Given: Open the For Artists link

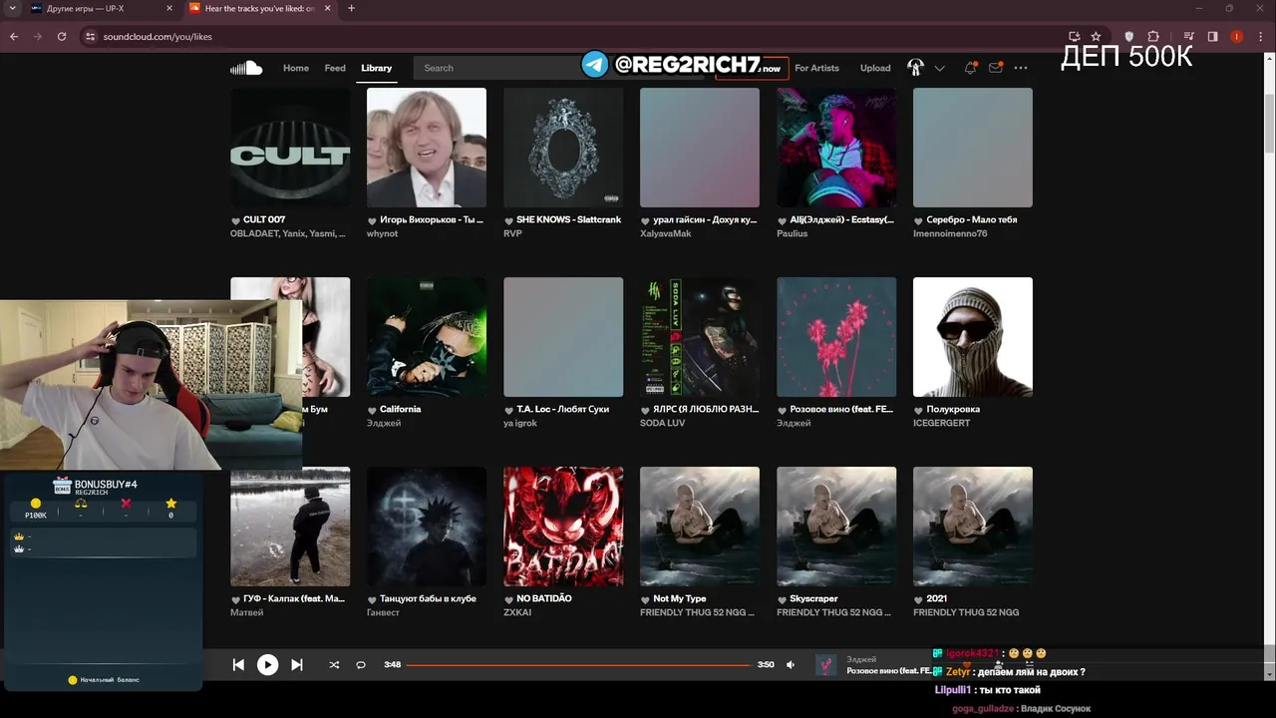Looking at the screenshot, I should [x=816, y=68].
